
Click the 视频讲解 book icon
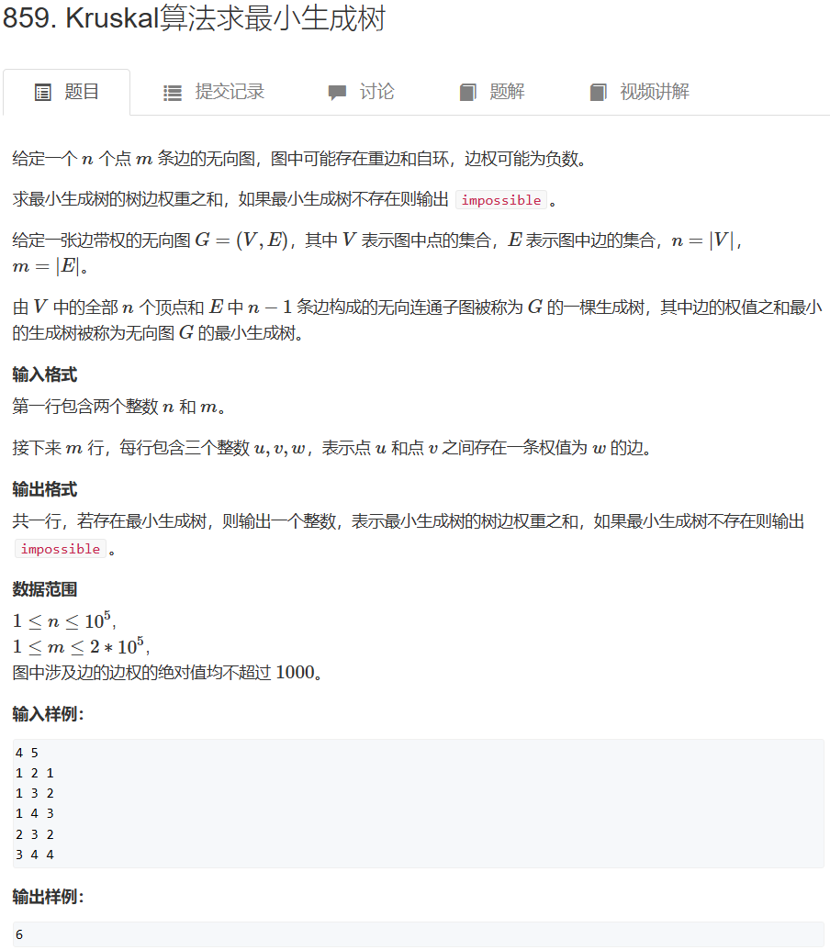pos(598,93)
